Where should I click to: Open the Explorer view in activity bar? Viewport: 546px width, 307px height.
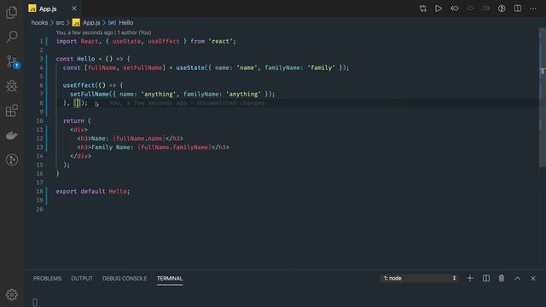click(x=11, y=13)
